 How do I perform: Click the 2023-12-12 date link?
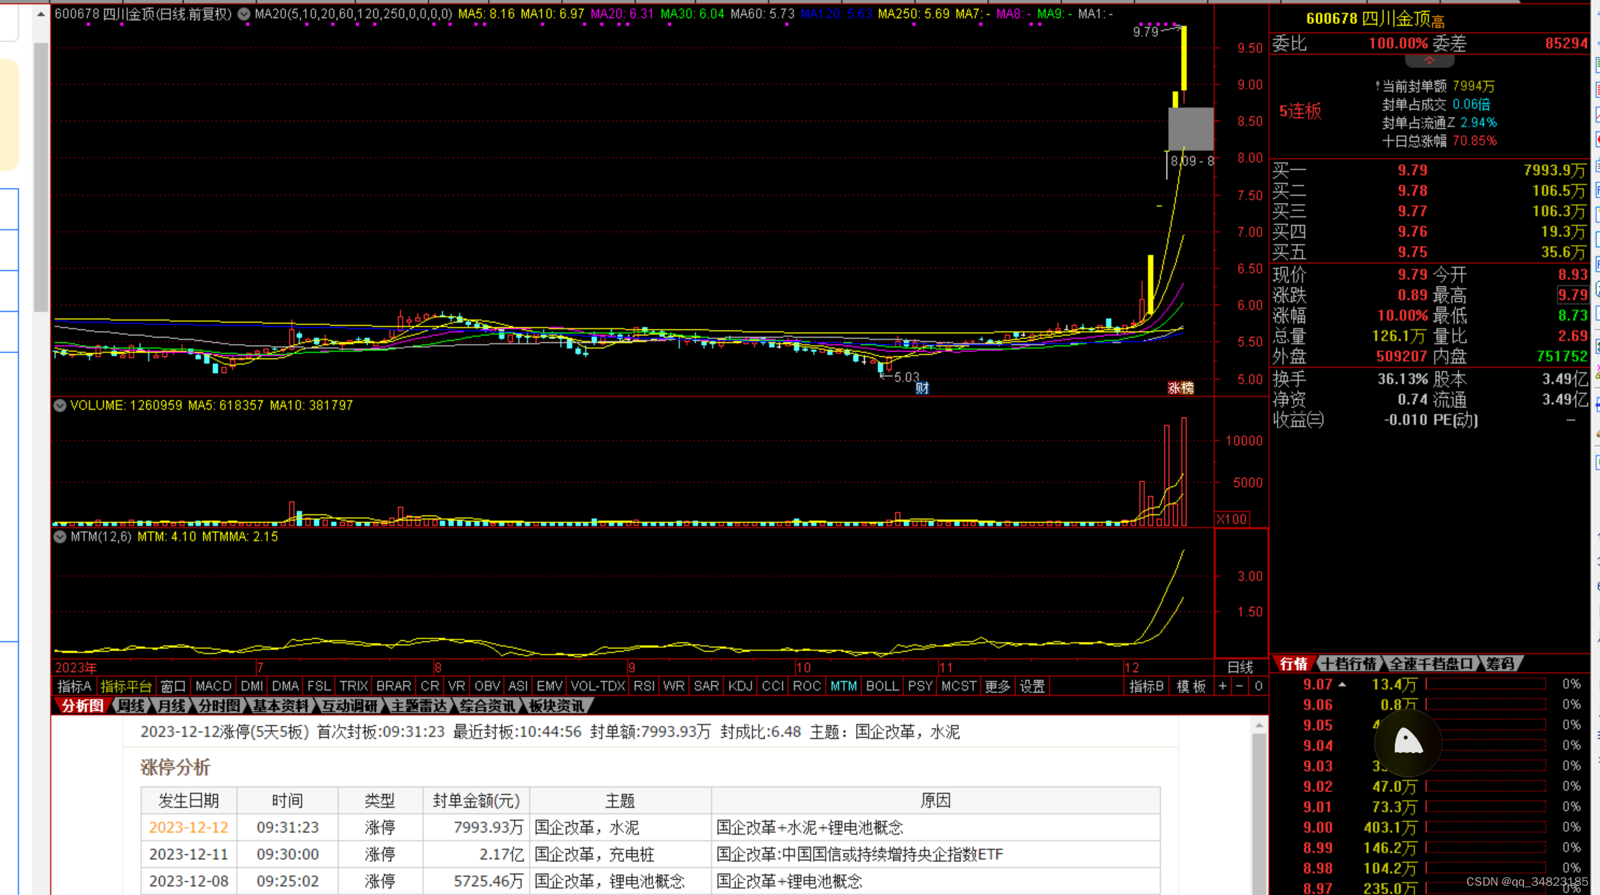coord(189,828)
